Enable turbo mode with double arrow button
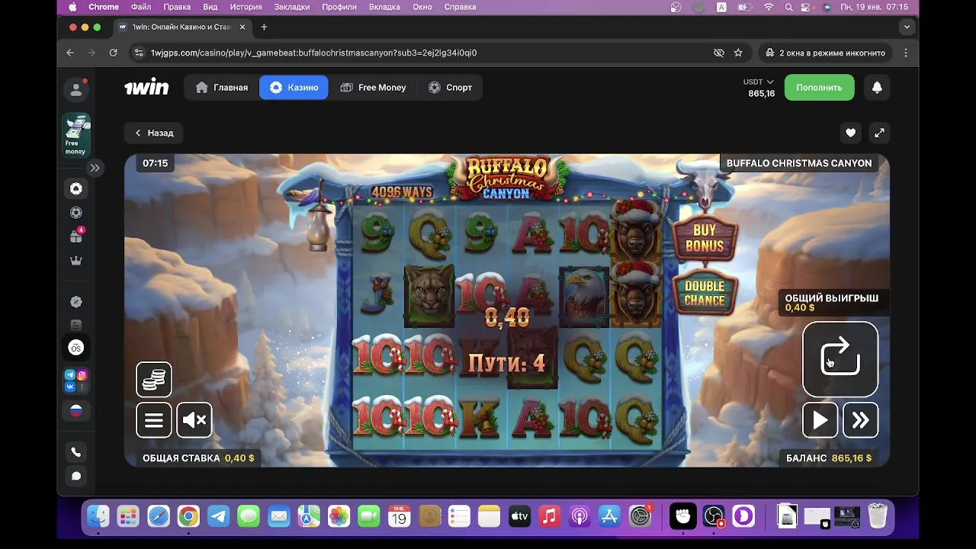Screen dimensions: 976x549 (861, 420)
